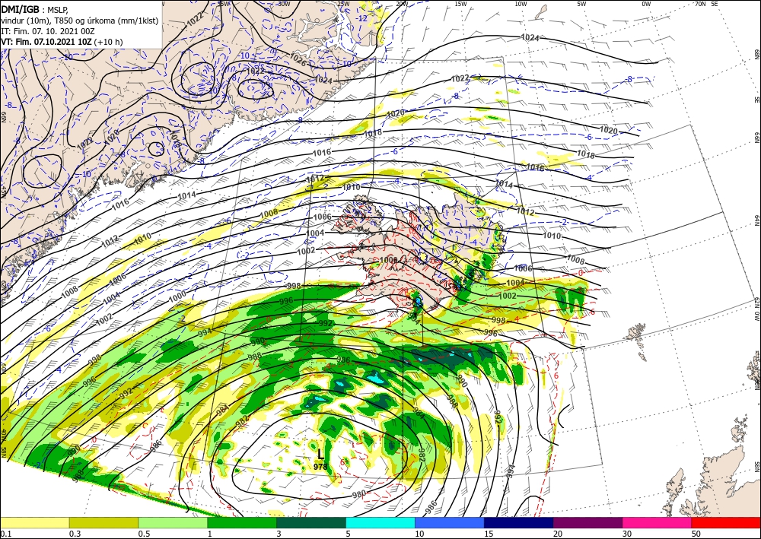Click the 70N latitude label at top right

(x=700, y=4)
